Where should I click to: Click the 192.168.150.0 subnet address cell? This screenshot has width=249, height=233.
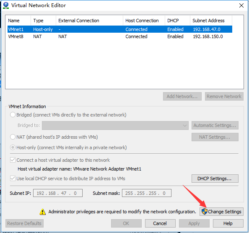point(208,36)
